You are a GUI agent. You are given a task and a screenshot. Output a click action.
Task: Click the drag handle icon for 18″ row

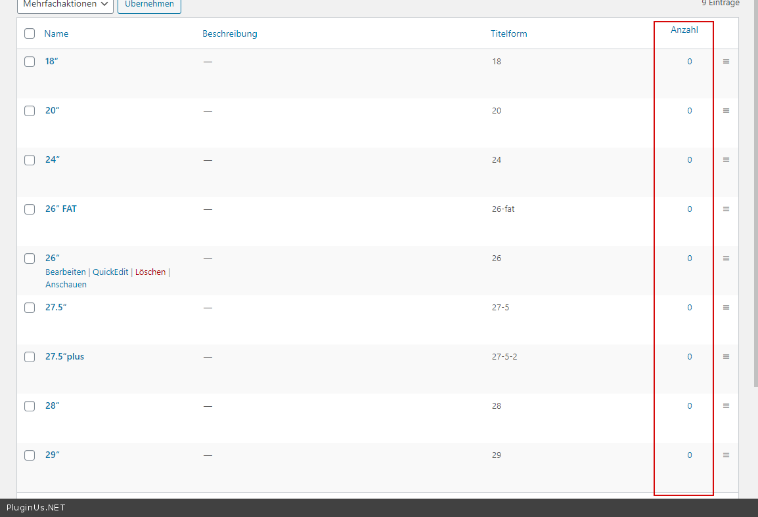[726, 62]
